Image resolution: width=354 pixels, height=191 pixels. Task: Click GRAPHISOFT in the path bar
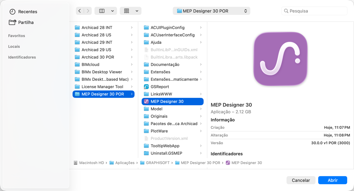[x=155, y=163]
